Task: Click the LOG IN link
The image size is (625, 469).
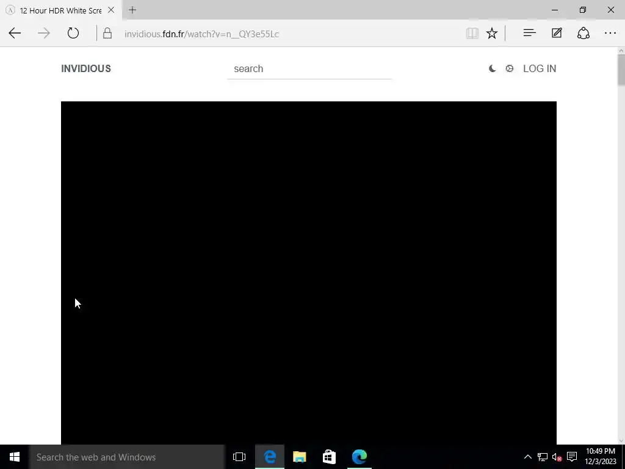Action: pyautogui.click(x=540, y=68)
